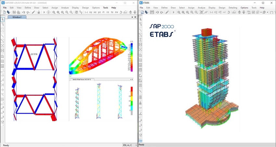Viewport: 276px width, 147px height.
Task: Click Save icon in ETABS toolbar
Action: point(152,12)
